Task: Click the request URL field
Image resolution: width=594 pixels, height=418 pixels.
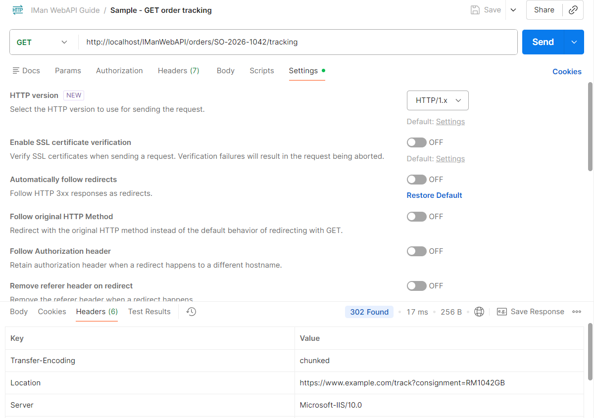Action: point(298,42)
